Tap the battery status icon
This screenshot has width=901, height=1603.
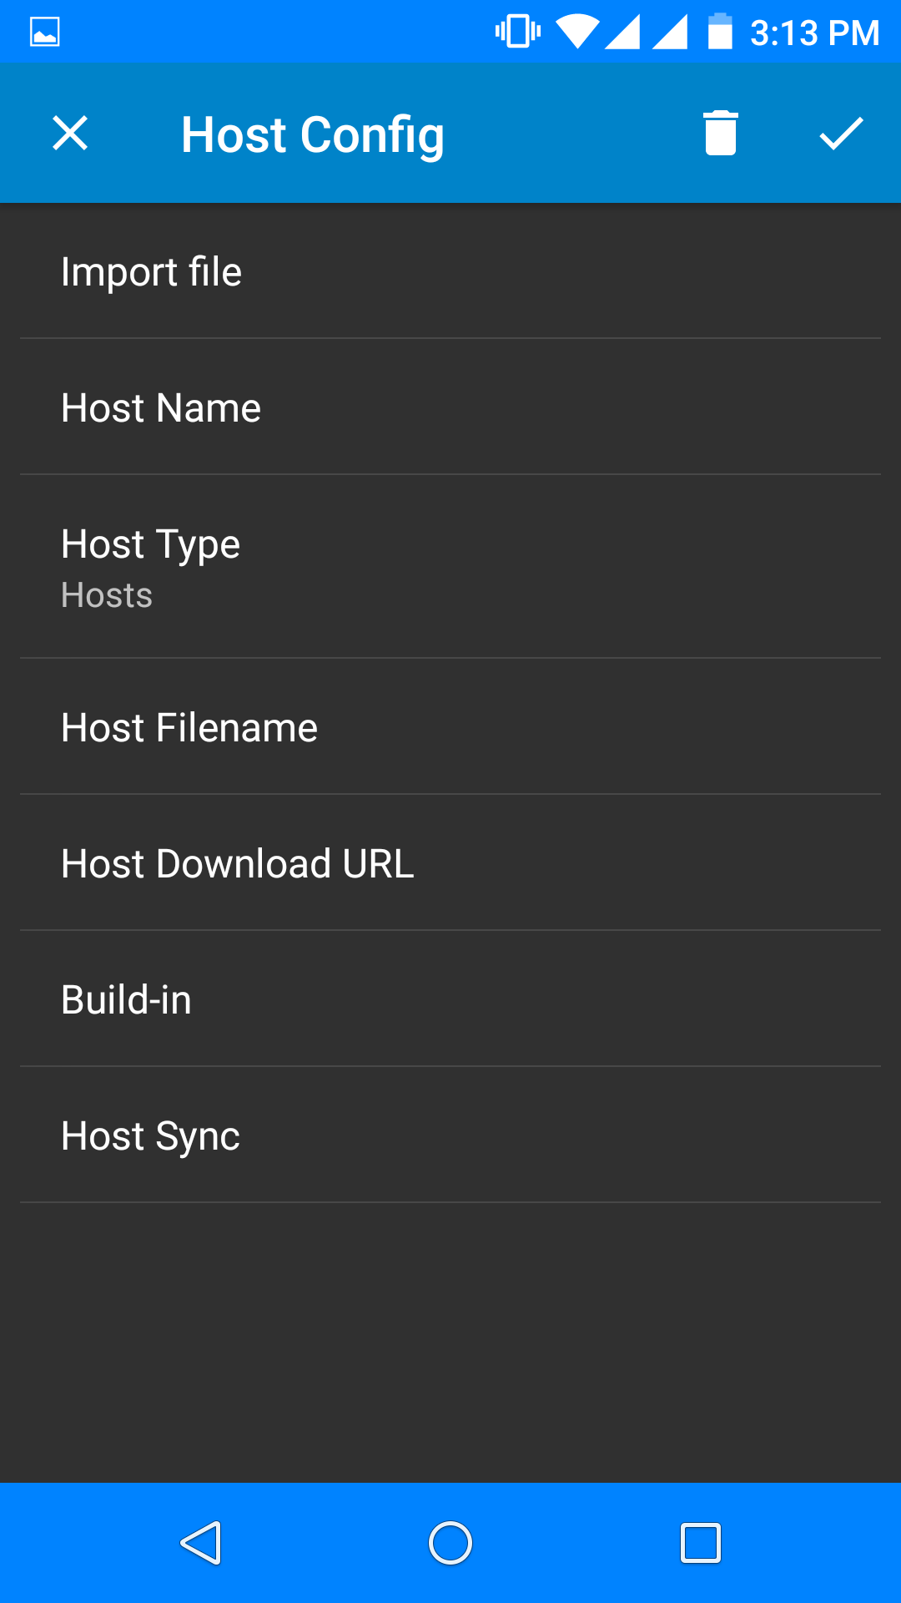[x=720, y=33]
